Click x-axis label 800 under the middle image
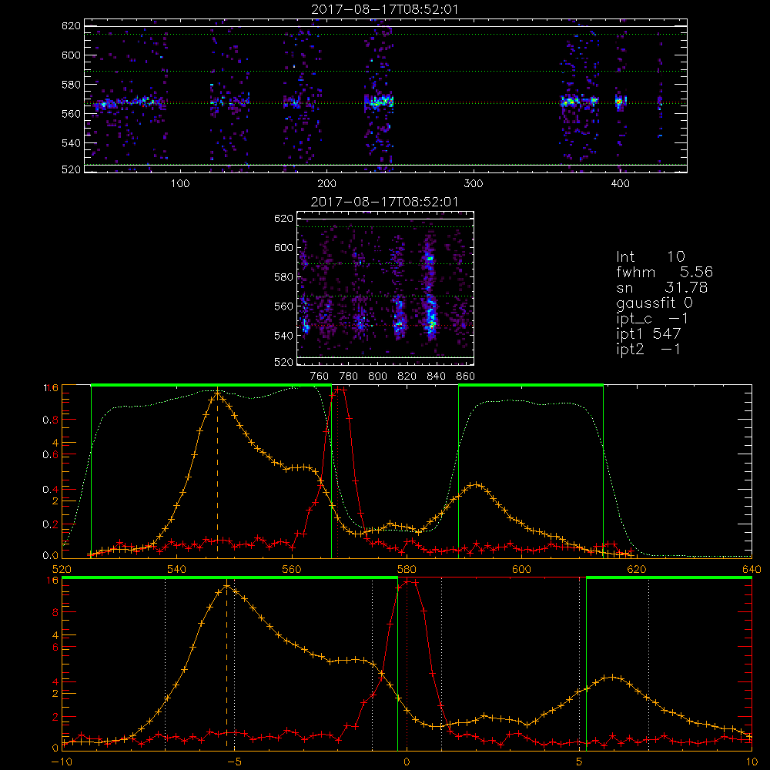Screen dimensions: 770x770 pos(378,377)
